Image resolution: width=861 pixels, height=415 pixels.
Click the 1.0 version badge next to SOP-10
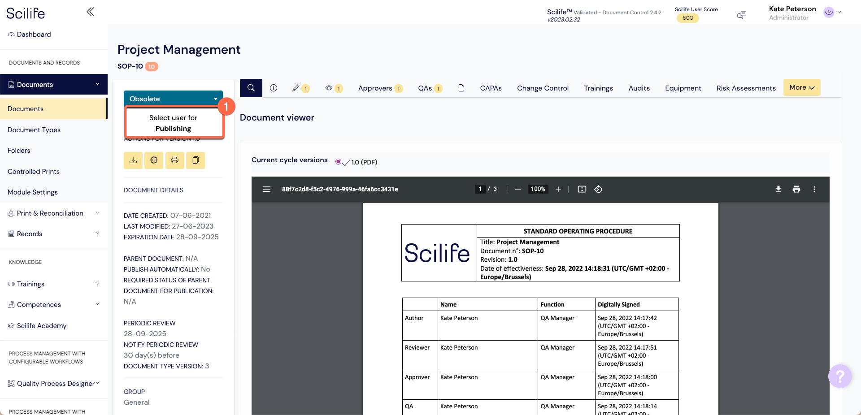point(152,66)
